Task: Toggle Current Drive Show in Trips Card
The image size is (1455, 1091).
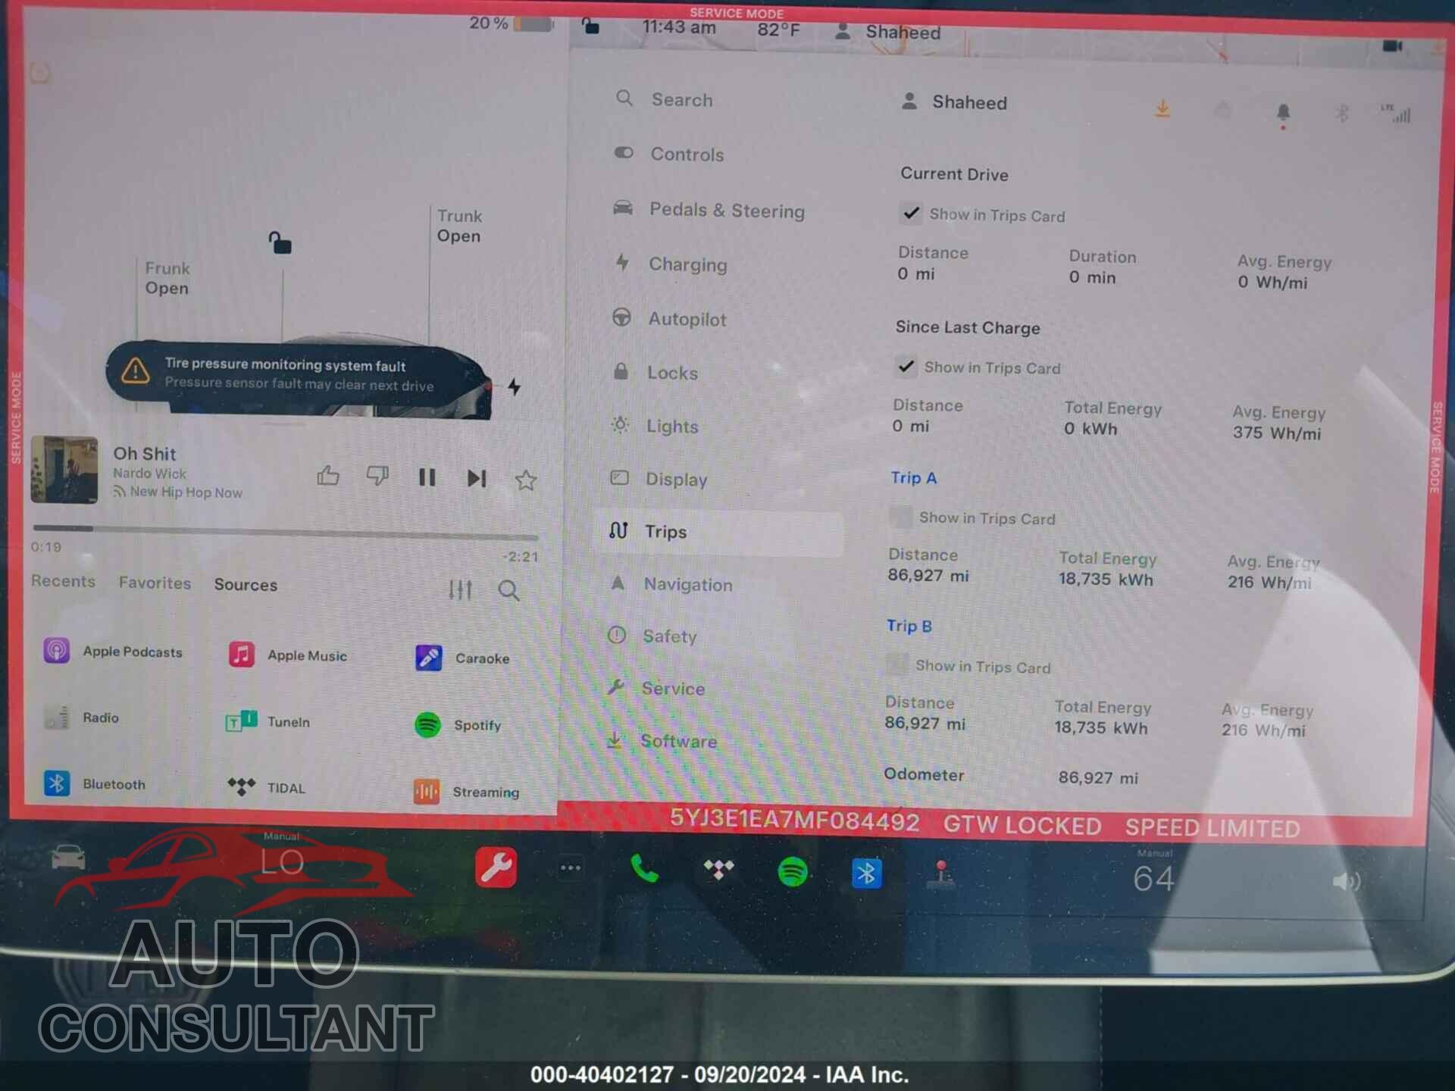Action: click(x=911, y=213)
